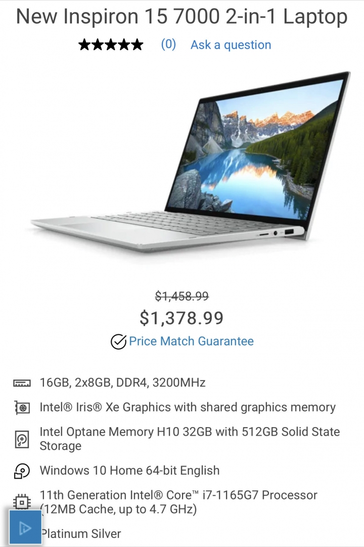
Task: Click the graphics card spec icon
Action: (x=22, y=407)
